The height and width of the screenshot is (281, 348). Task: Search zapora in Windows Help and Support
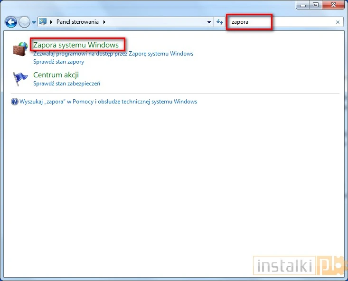coord(108,102)
